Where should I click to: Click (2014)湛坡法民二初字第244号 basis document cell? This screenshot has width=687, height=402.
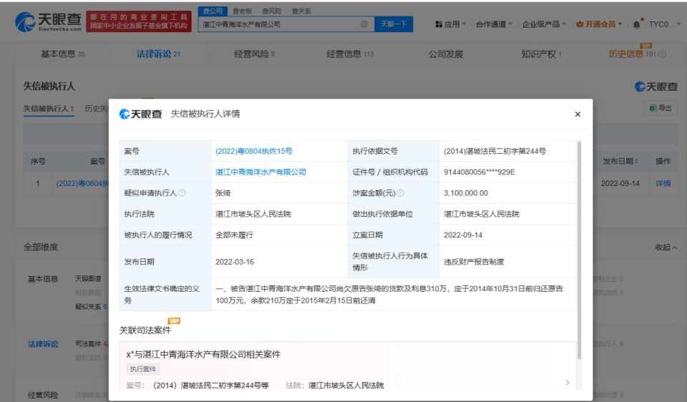494,151
